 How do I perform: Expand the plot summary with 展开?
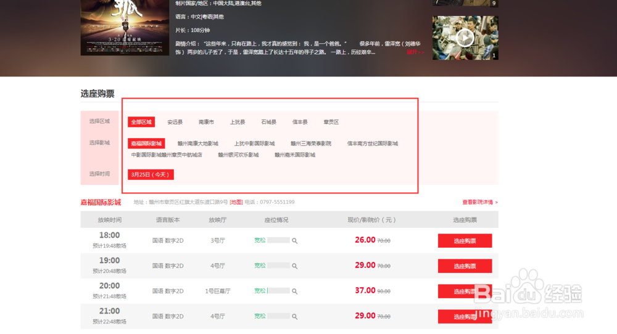(415, 52)
